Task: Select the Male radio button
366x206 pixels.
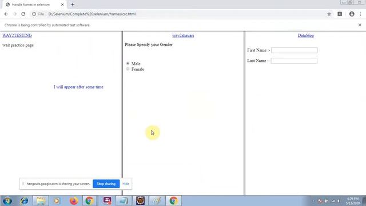Action: (x=128, y=64)
